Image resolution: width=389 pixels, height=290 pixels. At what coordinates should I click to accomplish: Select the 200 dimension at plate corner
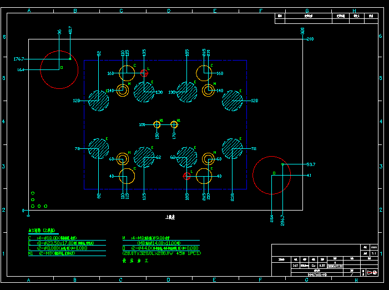(x=310, y=39)
